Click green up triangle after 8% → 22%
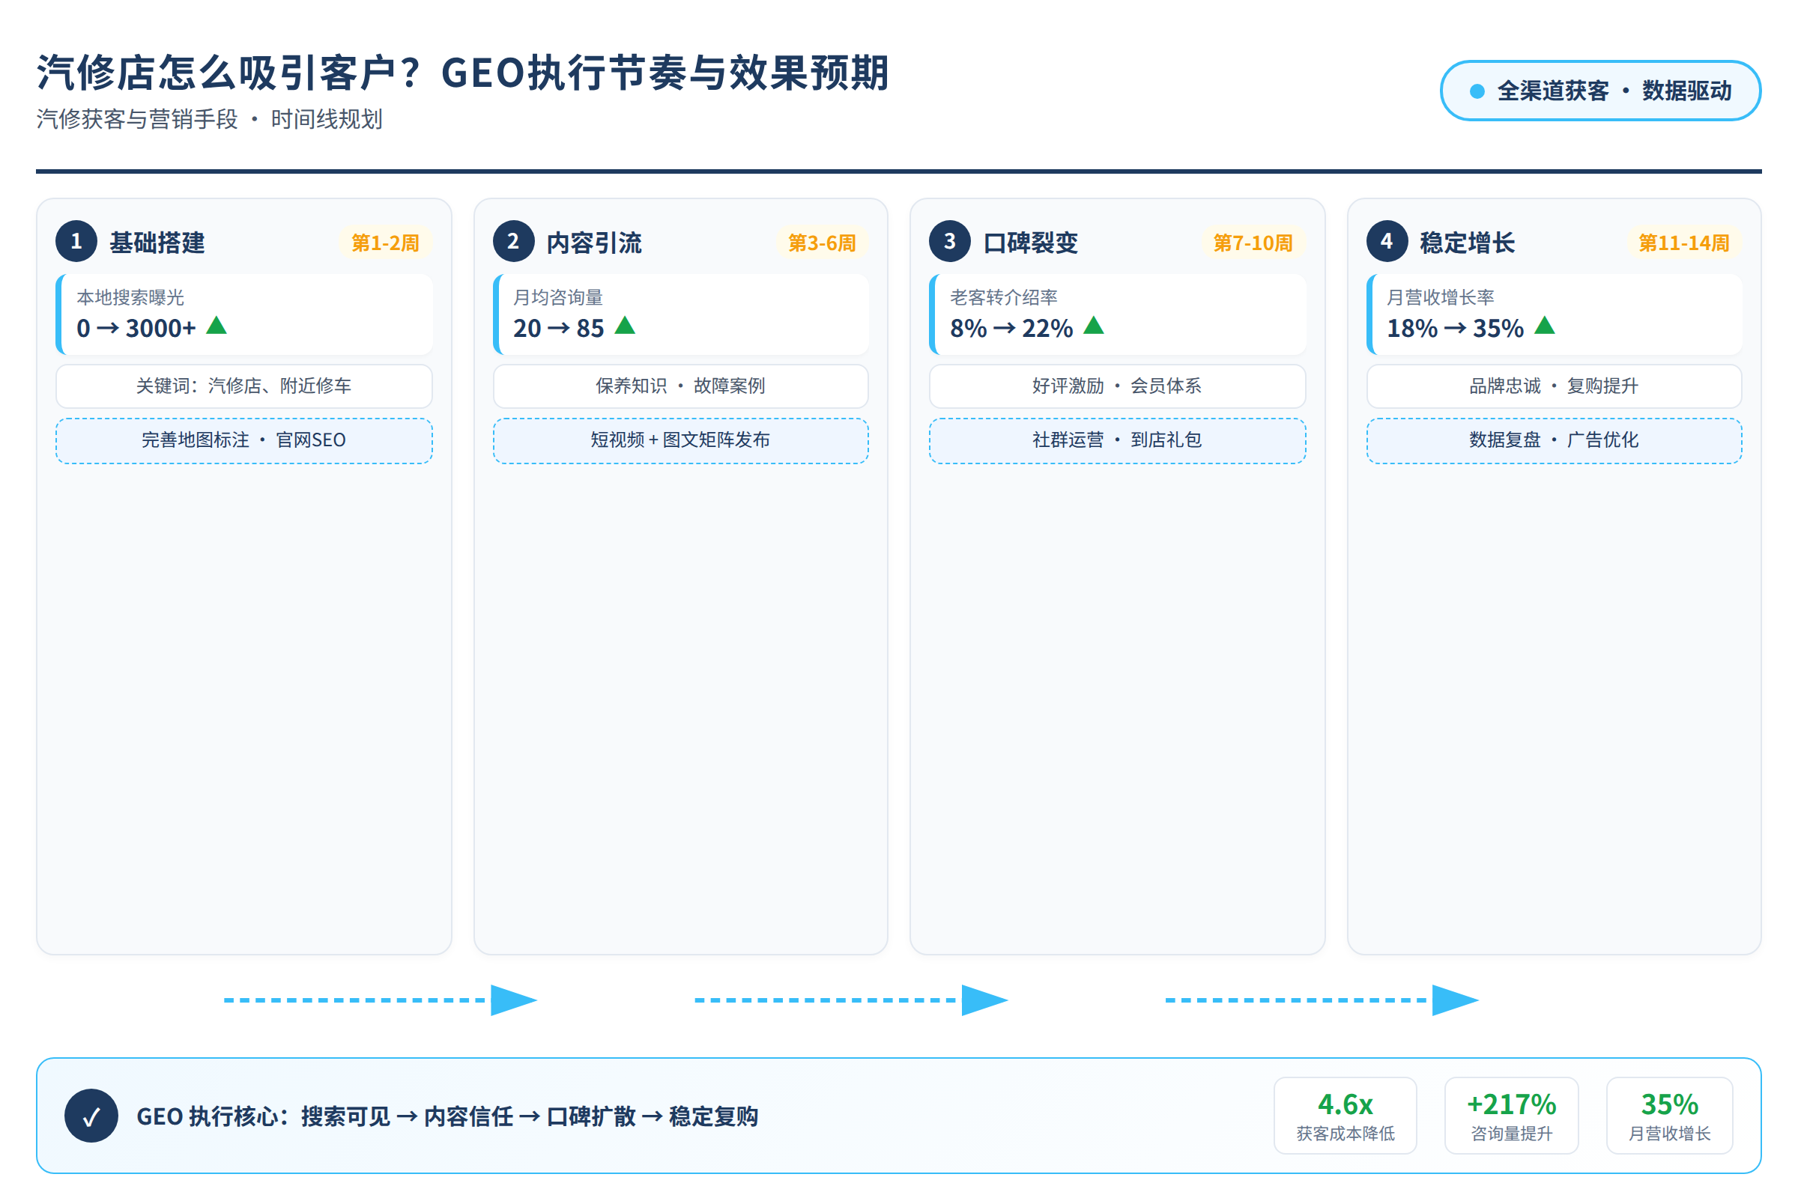 pyautogui.click(x=1094, y=326)
